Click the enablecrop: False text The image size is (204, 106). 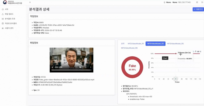pyautogui.click(x=137, y=99)
